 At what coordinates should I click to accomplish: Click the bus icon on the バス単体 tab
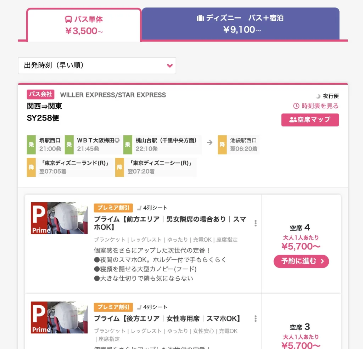(x=68, y=19)
